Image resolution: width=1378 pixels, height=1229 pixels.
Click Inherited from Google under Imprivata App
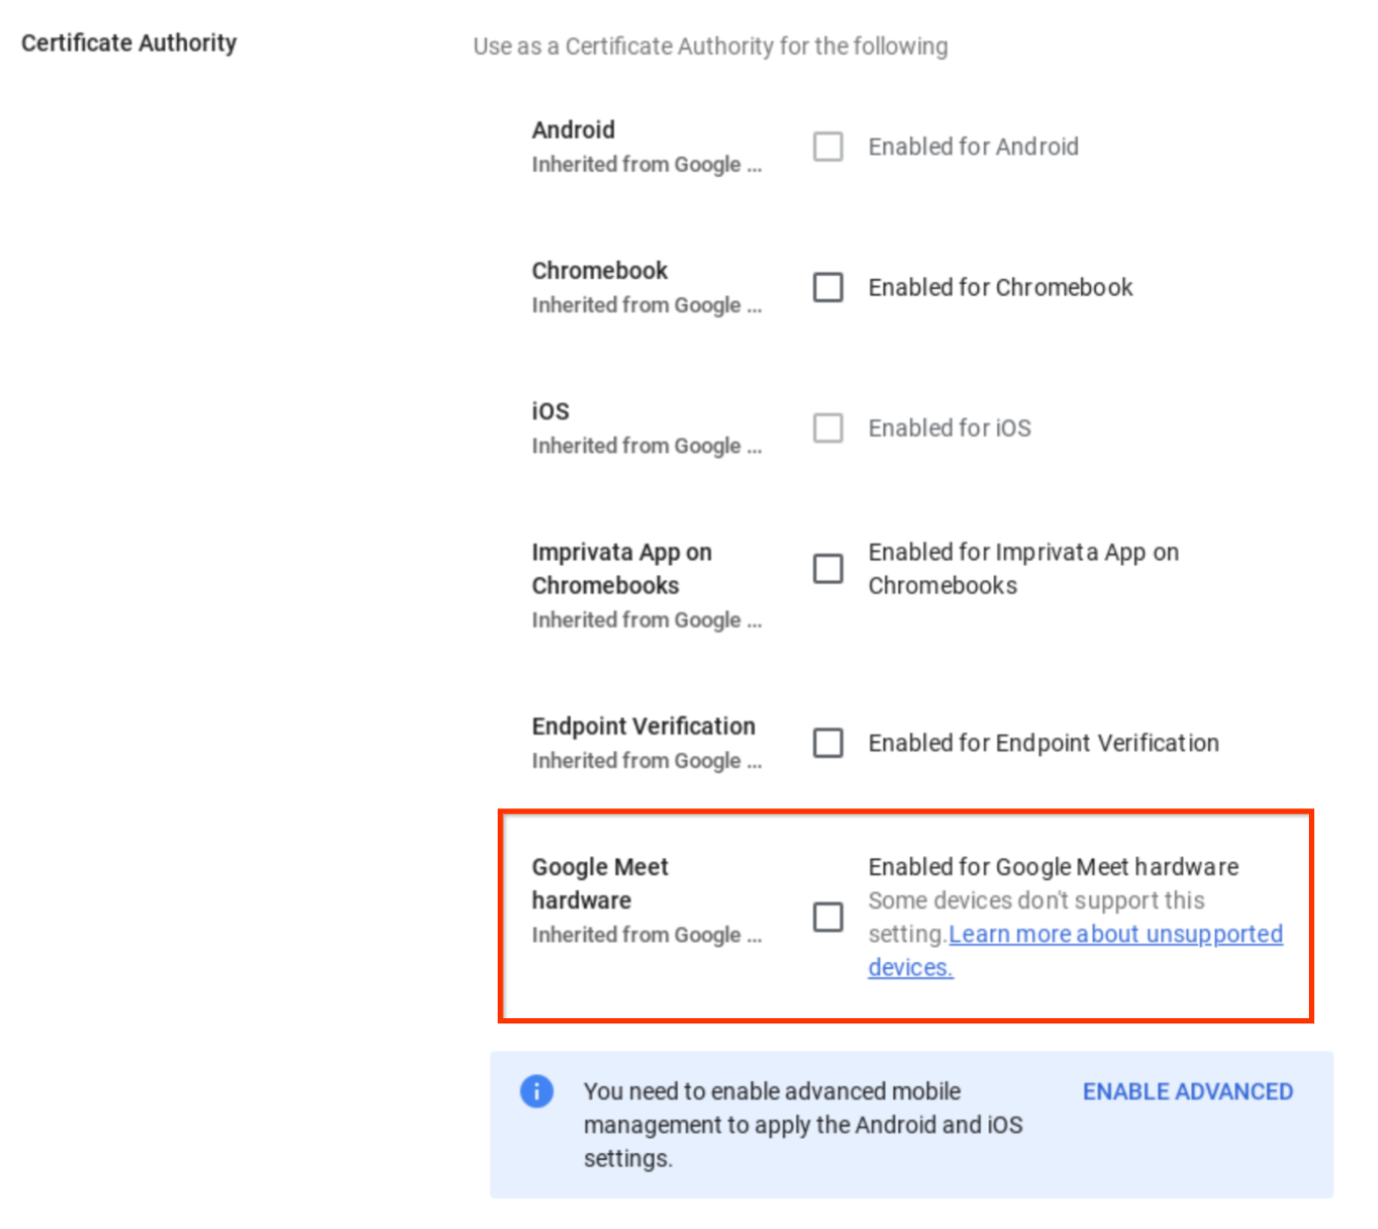[647, 620]
